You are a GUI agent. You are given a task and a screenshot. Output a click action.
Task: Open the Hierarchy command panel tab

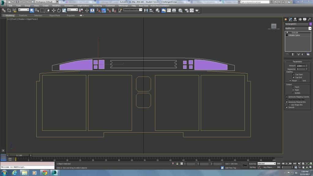295,20
